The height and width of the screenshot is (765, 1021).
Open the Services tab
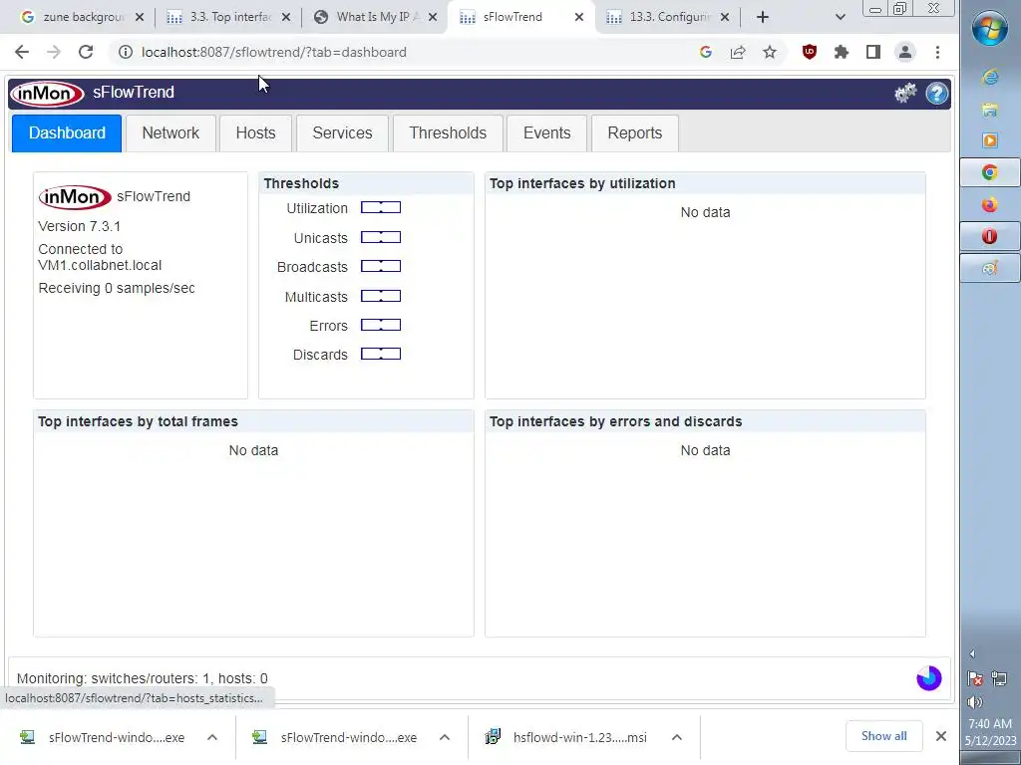tap(343, 133)
